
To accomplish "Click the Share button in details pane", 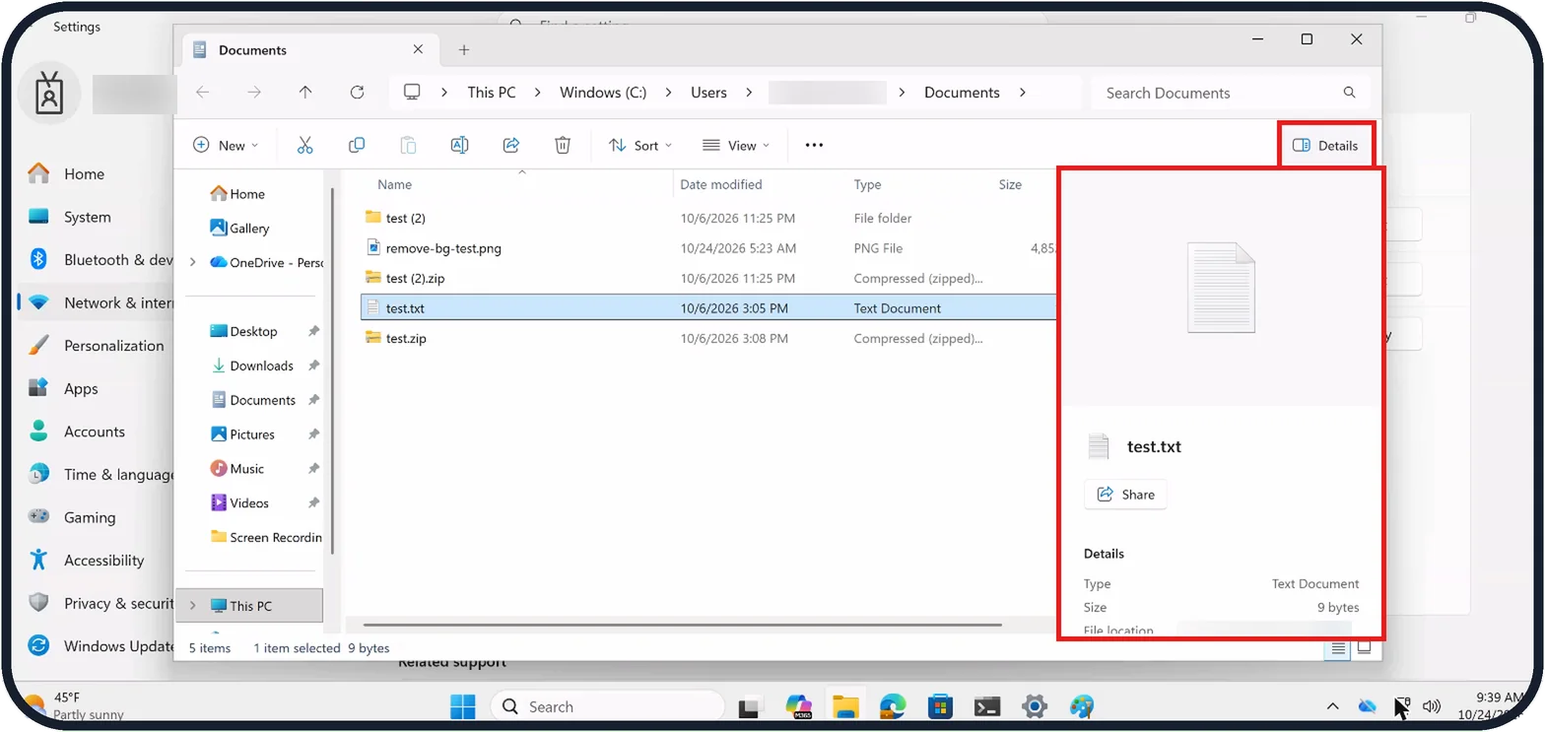I will [x=1125, y=495].
